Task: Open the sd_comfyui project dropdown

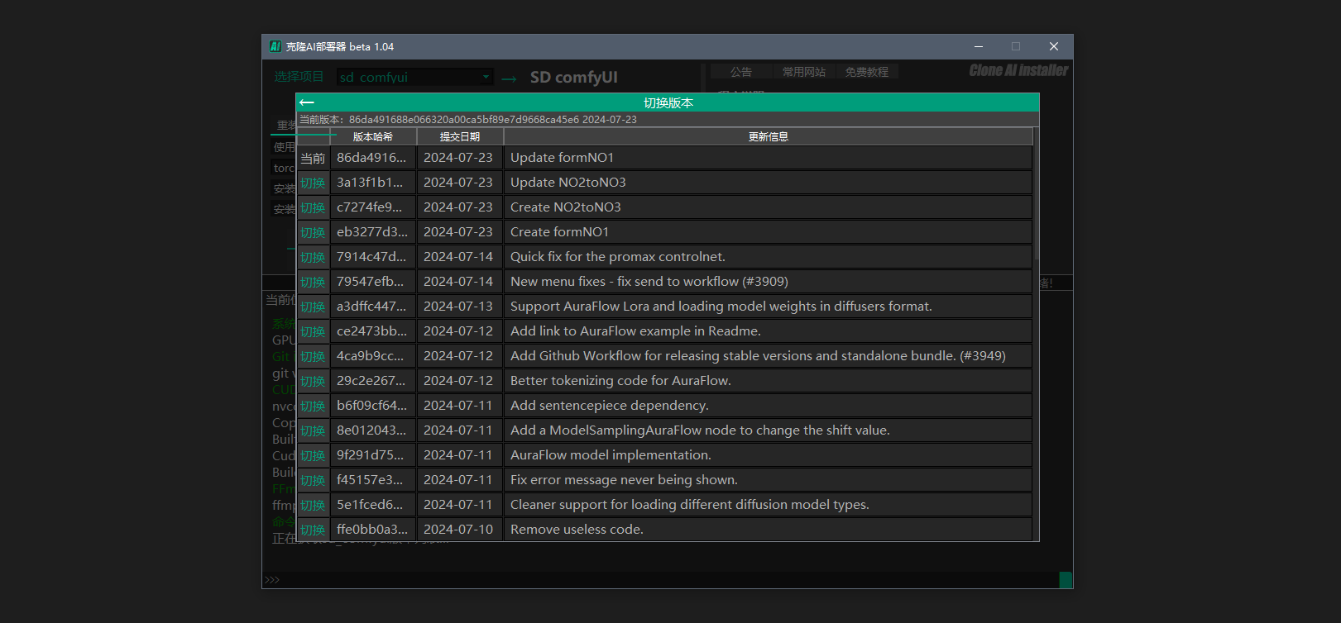Action: 415,77
